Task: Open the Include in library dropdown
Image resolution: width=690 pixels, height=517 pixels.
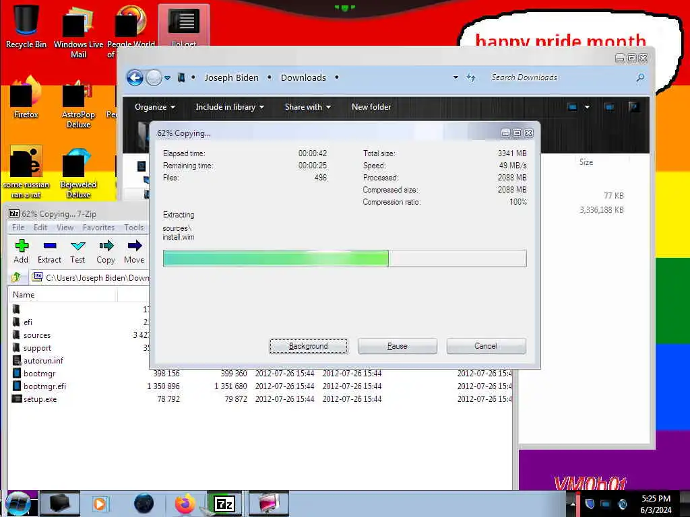Action: (229, 107)
